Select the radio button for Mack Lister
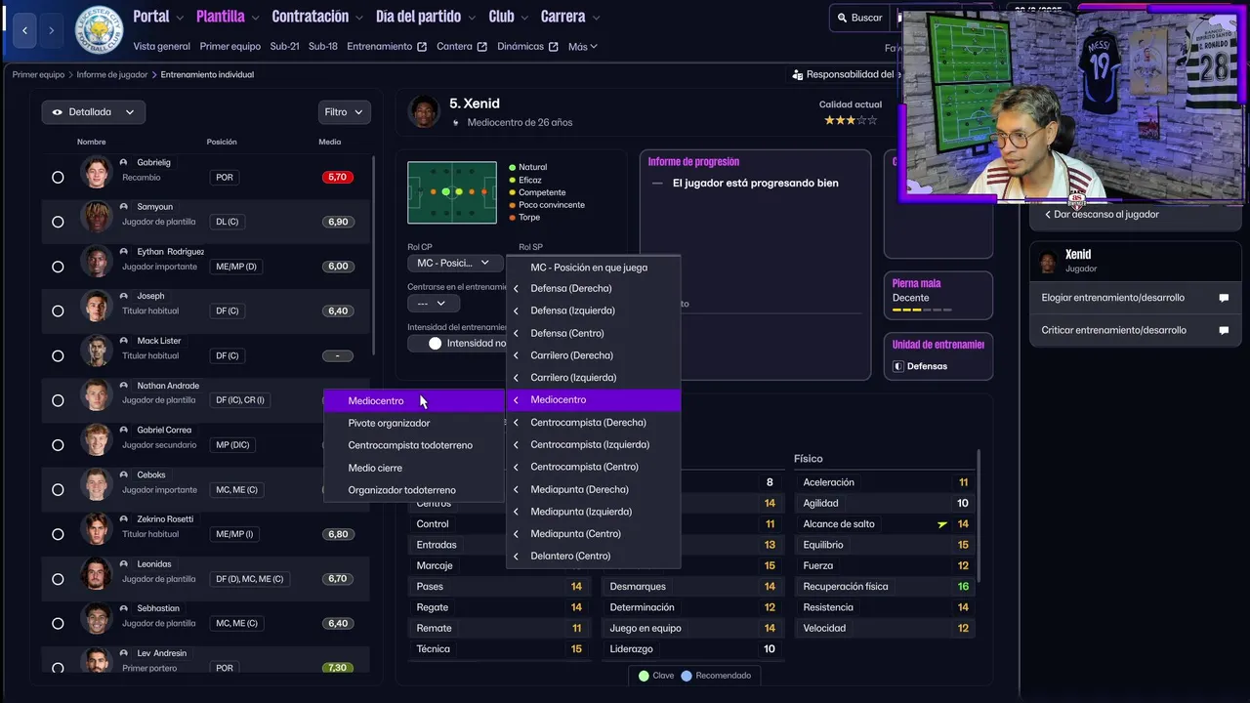Viewport: 1250px width, 703px height. pos(58,355)
